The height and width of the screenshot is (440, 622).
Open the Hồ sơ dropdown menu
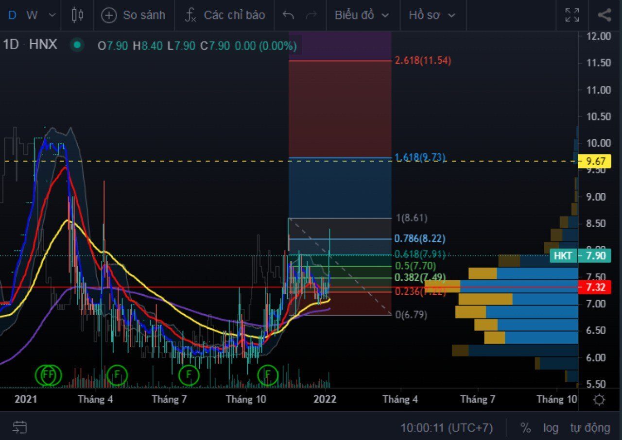(432, 15)
